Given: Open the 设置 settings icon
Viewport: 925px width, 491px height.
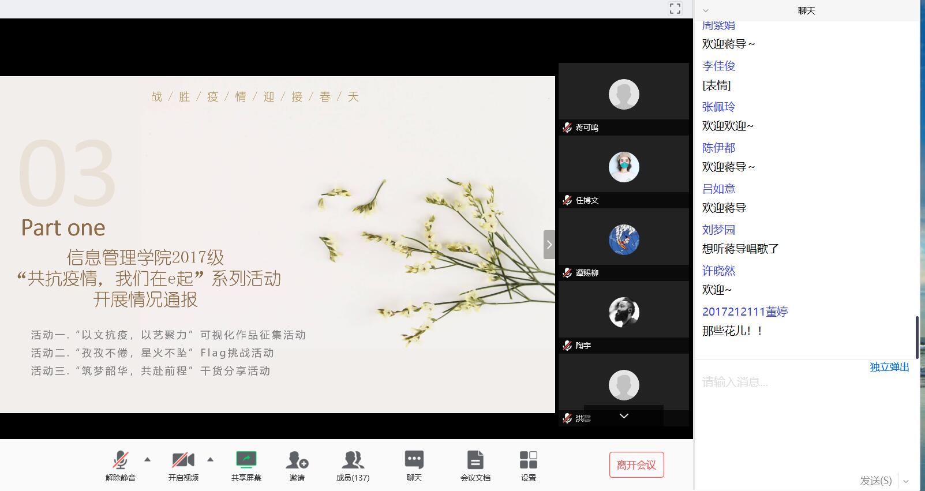Looking at the screenshot, I should click(x=528, y=460).
